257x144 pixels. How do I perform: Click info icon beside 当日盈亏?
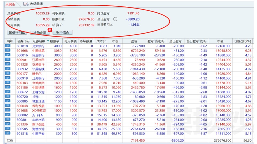pyautogui.click(x=115, y=19)
